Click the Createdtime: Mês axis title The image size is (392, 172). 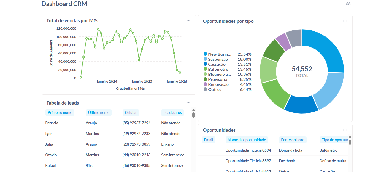click(x=130, y=89)
